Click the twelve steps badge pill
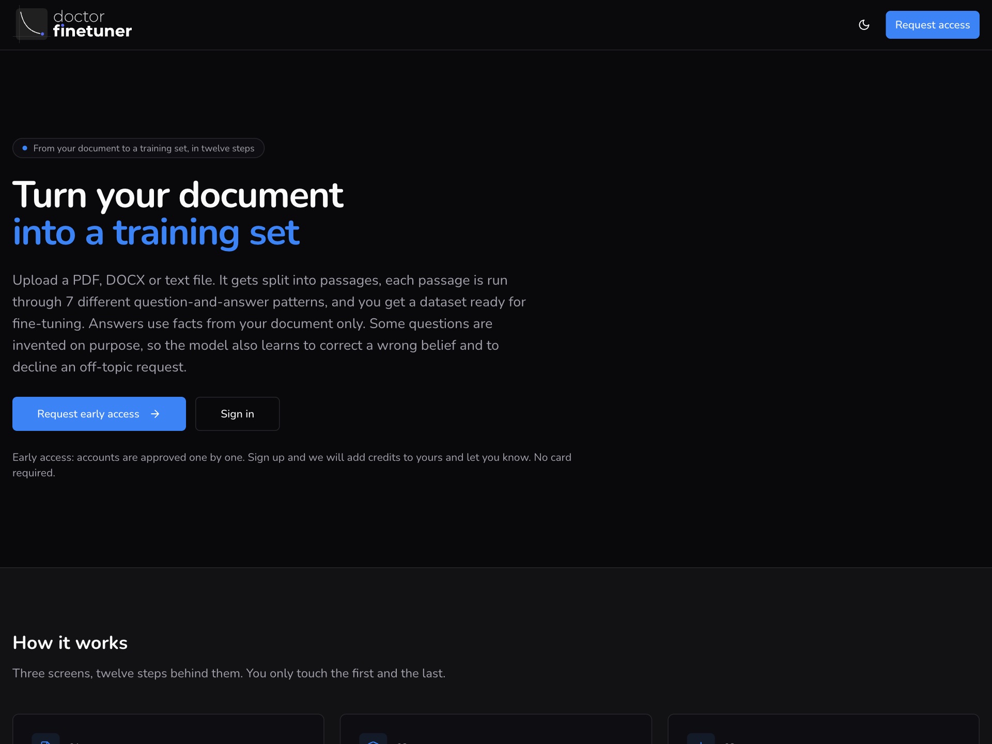The height and width of the screenshot is (744, 992). click(x=138, y=148)
